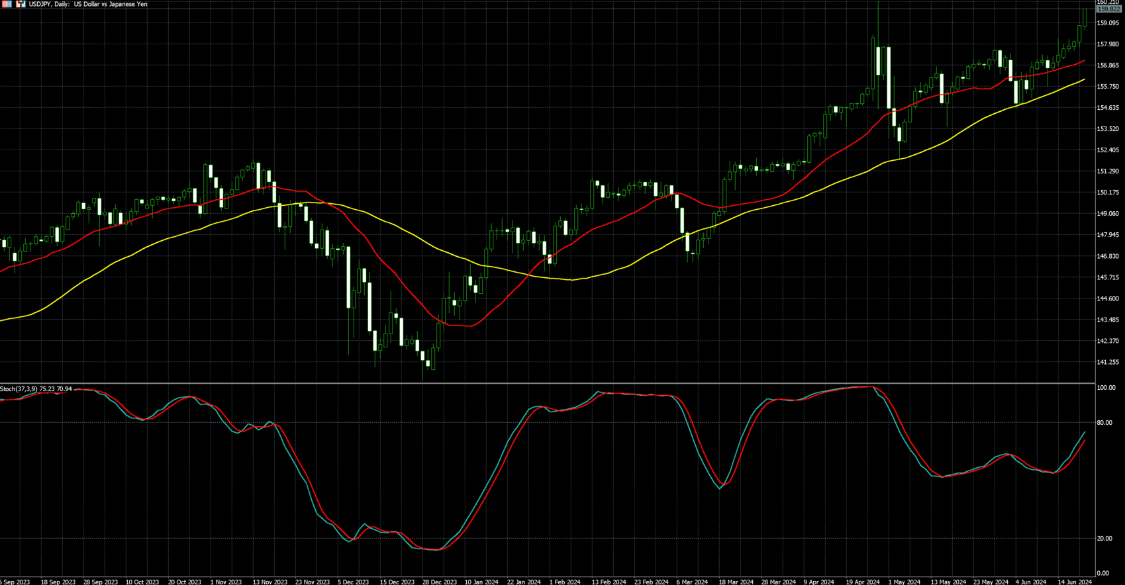Screen dimensions: 1125x585
Task: Select the highlighted 159.822 current price tag
Action: tap(1108, 9)
